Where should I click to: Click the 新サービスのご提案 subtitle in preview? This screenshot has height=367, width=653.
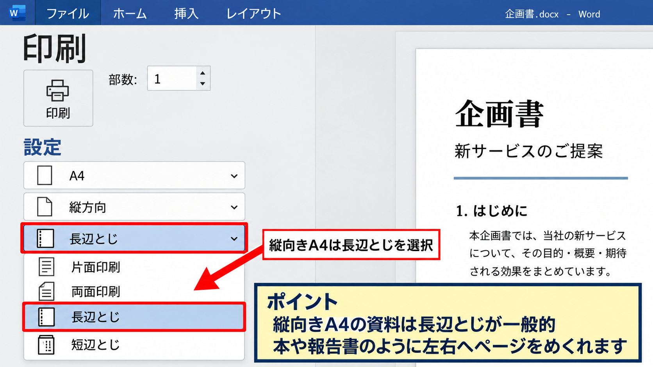(528, 151)
